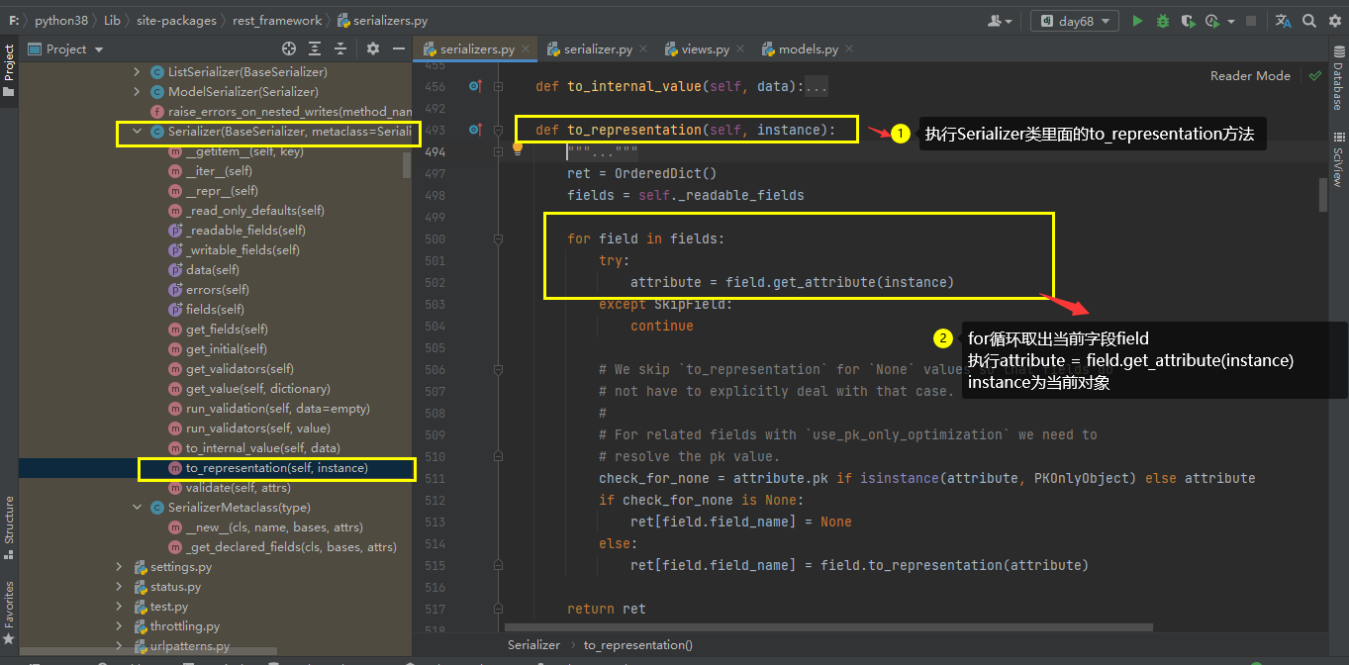
Task: Run the day68 configuration
Action: [x=1137, y=21]
